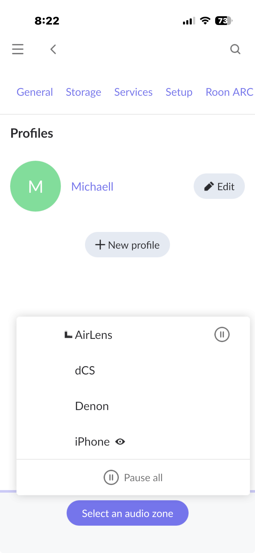Select the Denon audio zone
Screen dimensions: 255x553
tap(92, 406)
